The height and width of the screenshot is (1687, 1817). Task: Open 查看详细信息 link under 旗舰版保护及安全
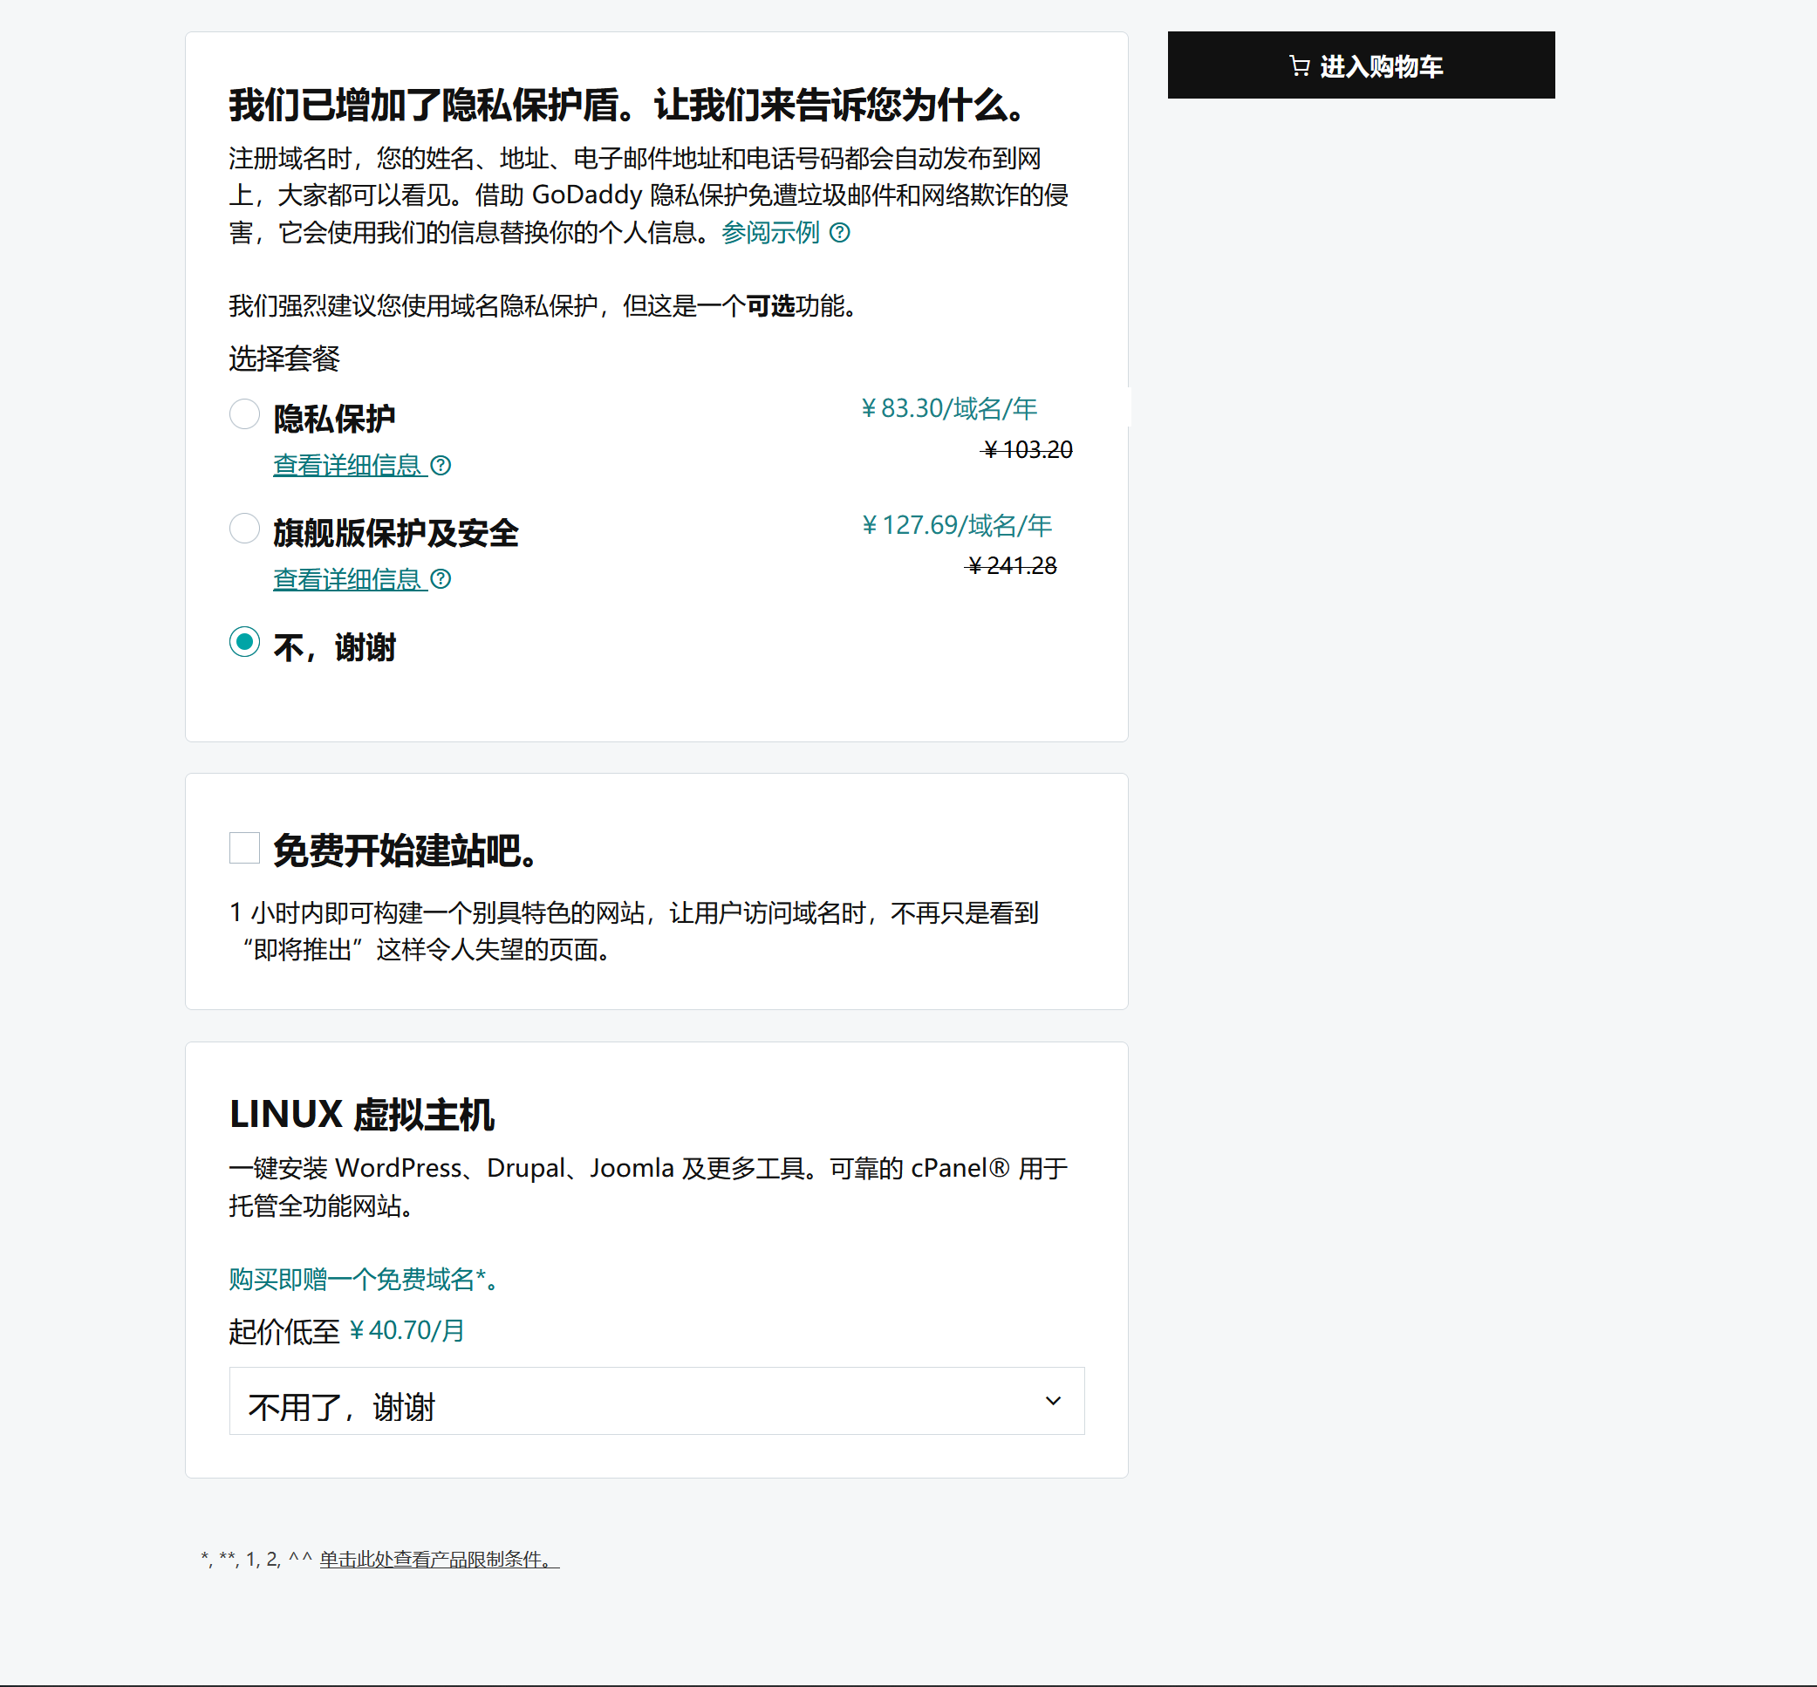[x=347, y=580]
